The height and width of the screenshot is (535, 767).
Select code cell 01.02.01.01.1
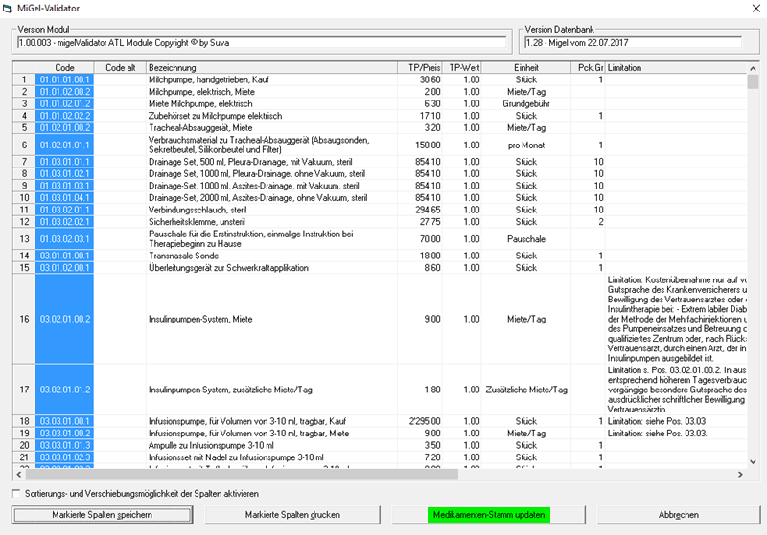(64, 145)
